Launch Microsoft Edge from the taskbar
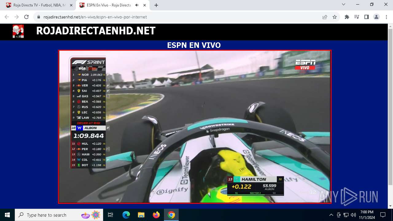 (x=126, y=215)
